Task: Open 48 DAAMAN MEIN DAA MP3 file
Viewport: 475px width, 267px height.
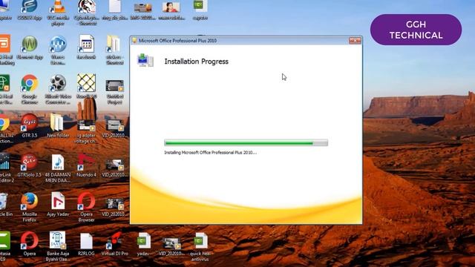Action: [58, 162]
